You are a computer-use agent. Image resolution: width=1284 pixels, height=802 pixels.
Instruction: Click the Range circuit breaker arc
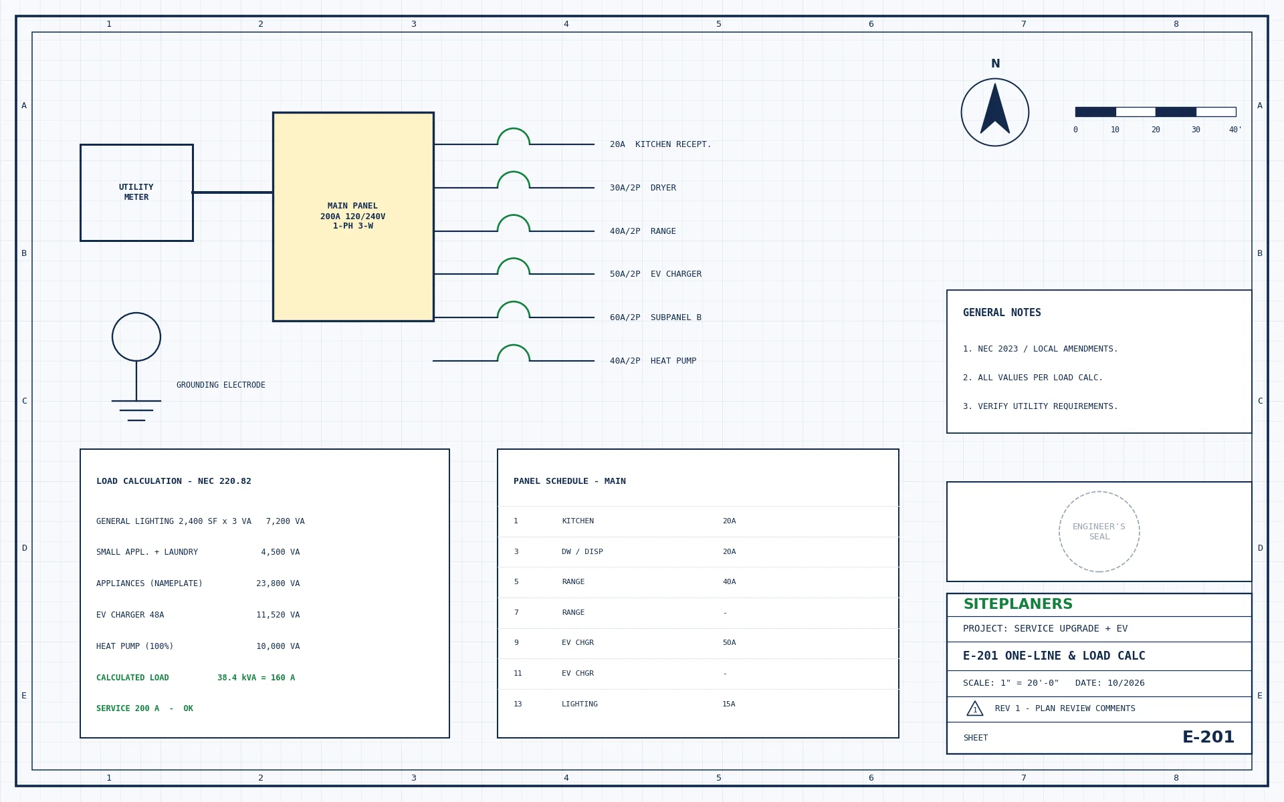[x=514, y=223]
